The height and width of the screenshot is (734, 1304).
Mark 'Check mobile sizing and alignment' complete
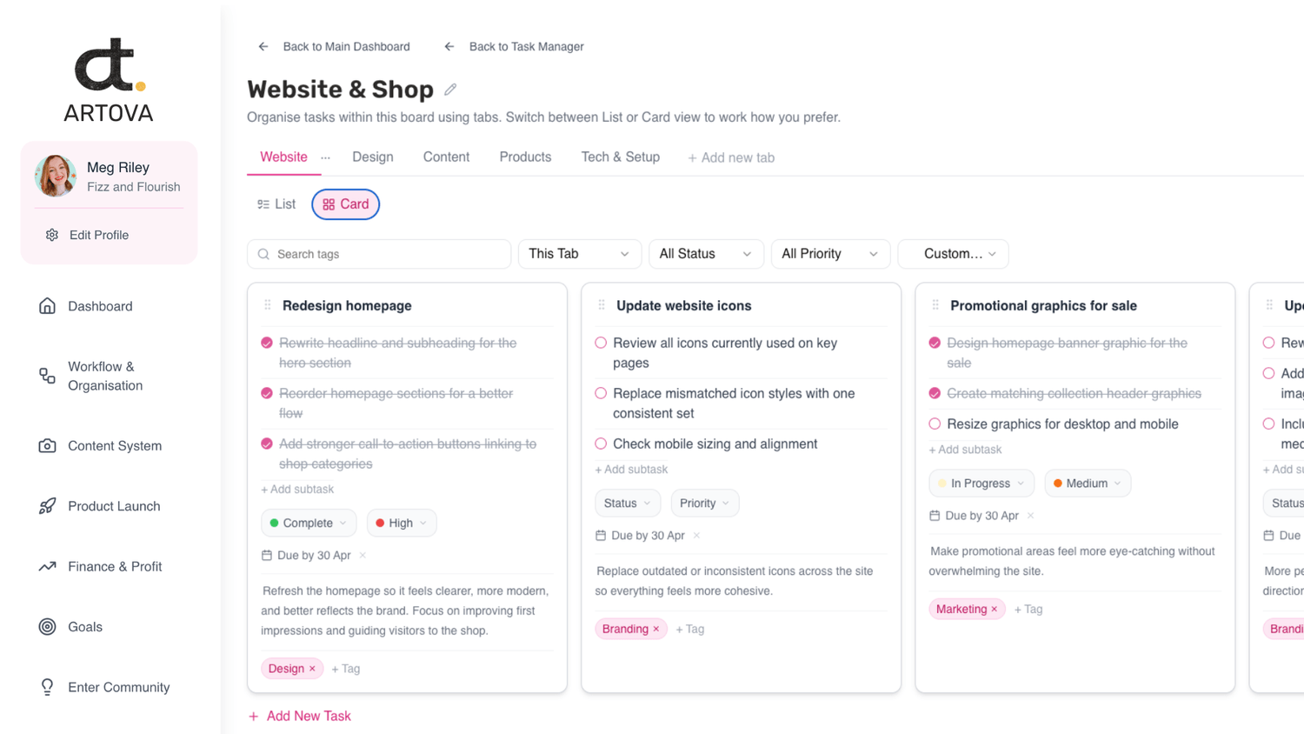tap(601, 444)
